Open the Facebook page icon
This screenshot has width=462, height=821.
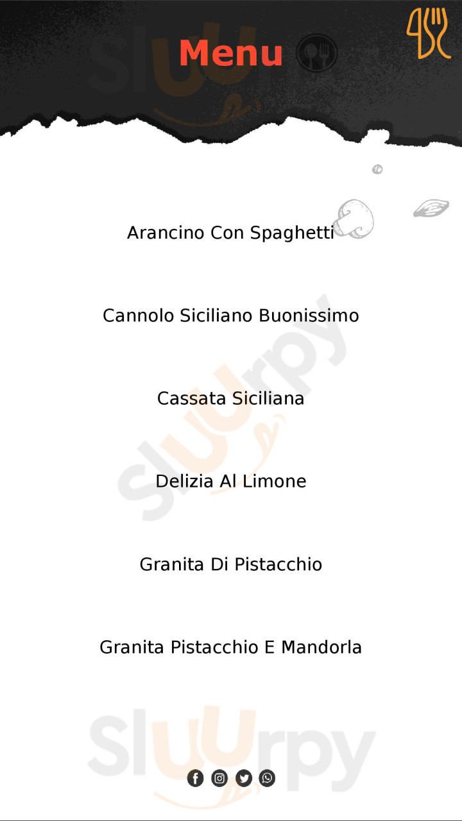(195, 778)
